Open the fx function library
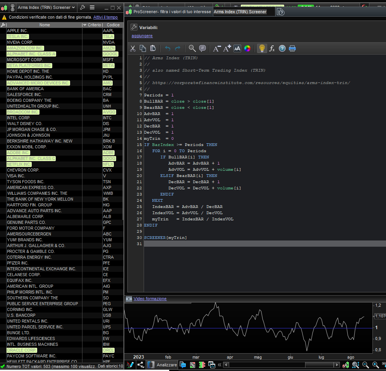The height and width of the screenshot is (371, 386). (x=272, y=48)
